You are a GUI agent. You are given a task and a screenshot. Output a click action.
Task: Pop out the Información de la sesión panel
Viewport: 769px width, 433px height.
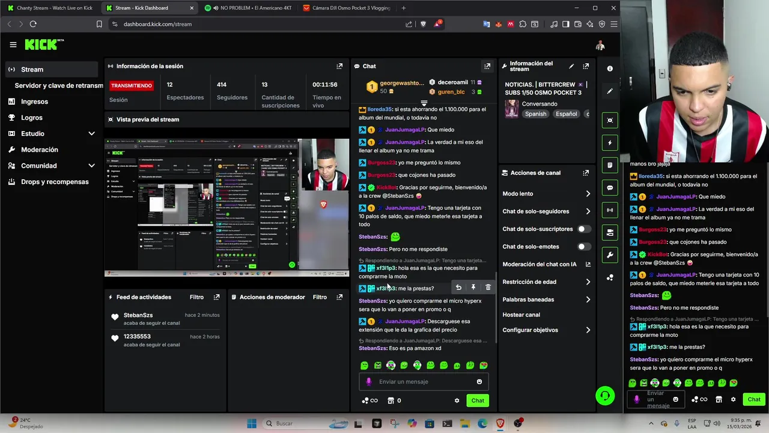click(x=339, y=66)
